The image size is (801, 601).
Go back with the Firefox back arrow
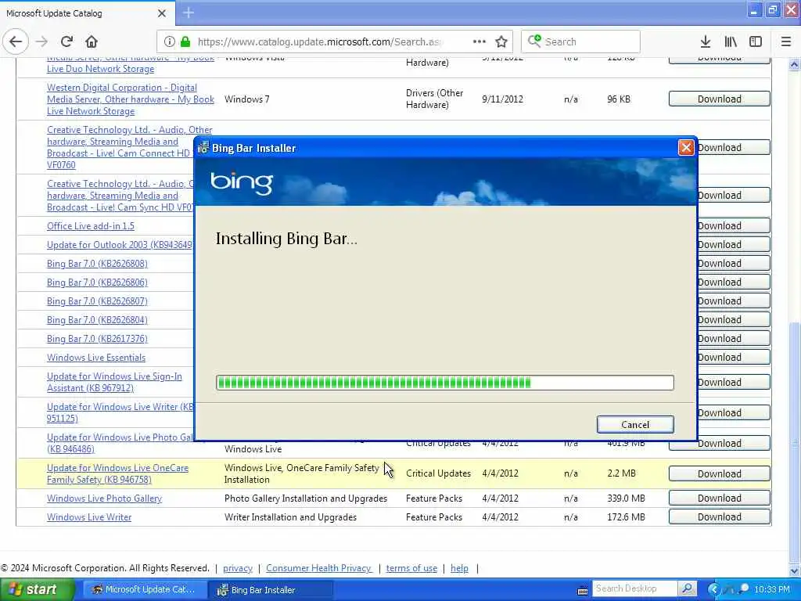click(16, 42)
